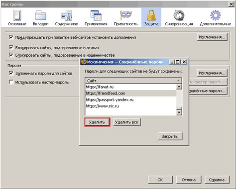Toggle blocking sites suspected of attacks

pos(11,48)
